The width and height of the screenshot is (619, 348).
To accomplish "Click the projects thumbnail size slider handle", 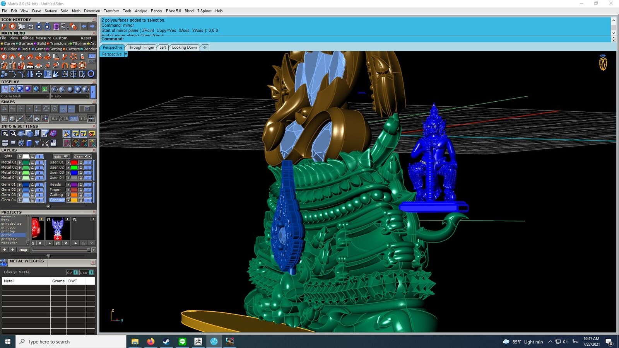I will pyautogui.click(x=89, y=250).
